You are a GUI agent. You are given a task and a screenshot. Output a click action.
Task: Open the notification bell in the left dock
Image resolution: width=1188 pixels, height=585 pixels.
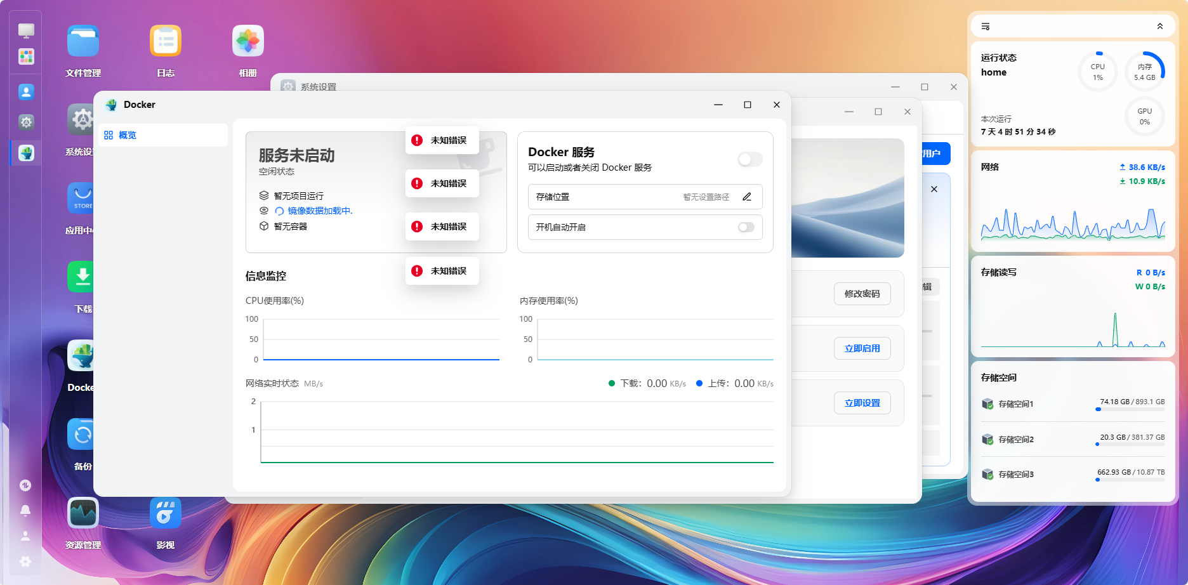pyautogui.click(x=25, y=511)
